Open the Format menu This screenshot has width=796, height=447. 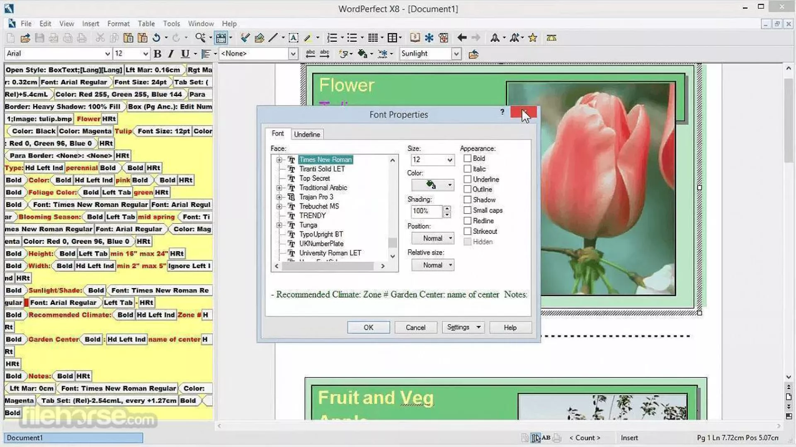pyautogui.click(x=118, y=24)
